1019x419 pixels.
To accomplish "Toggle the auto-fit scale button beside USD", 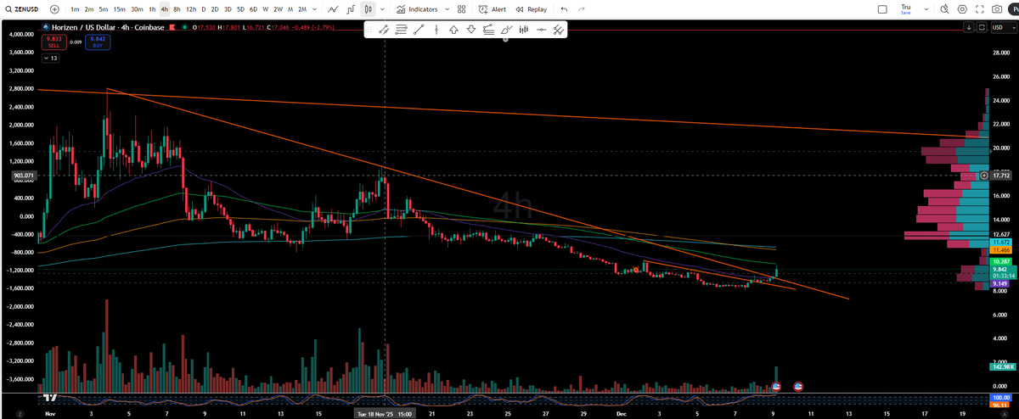I will [x=982, y=28].
